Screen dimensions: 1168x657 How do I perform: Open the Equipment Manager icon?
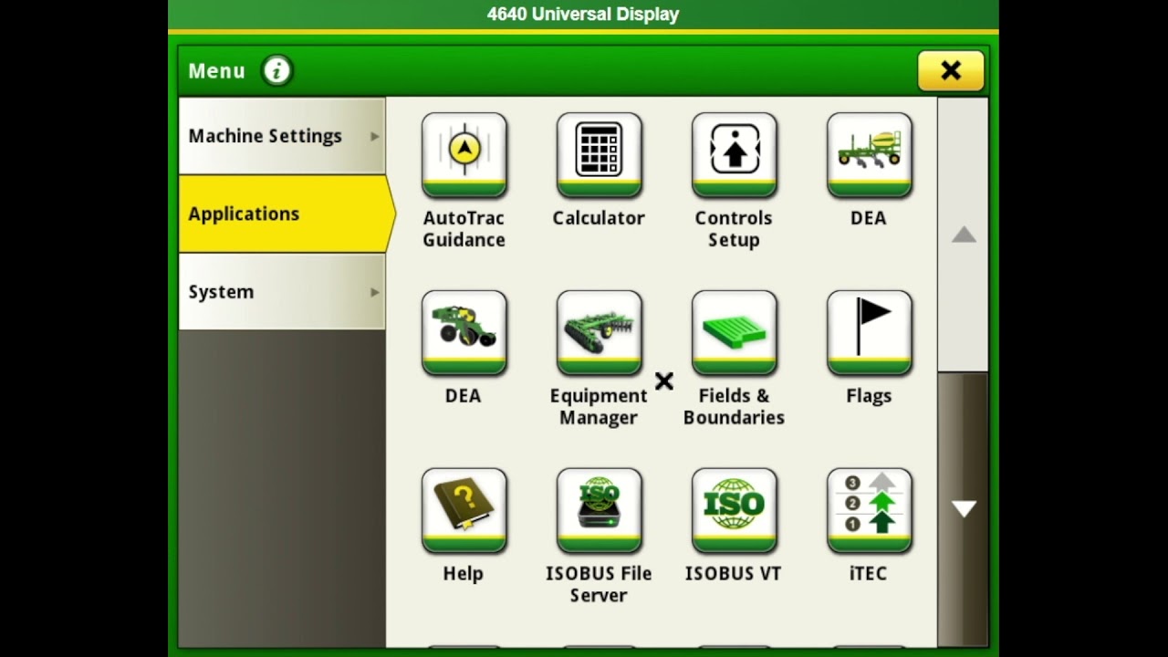point(599,332)
